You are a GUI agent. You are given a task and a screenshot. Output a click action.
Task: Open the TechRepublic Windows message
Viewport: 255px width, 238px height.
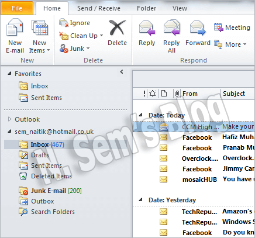(194, 222)
